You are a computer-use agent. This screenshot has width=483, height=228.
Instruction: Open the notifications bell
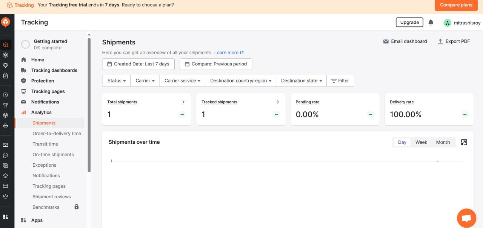[x=431, y=22]
